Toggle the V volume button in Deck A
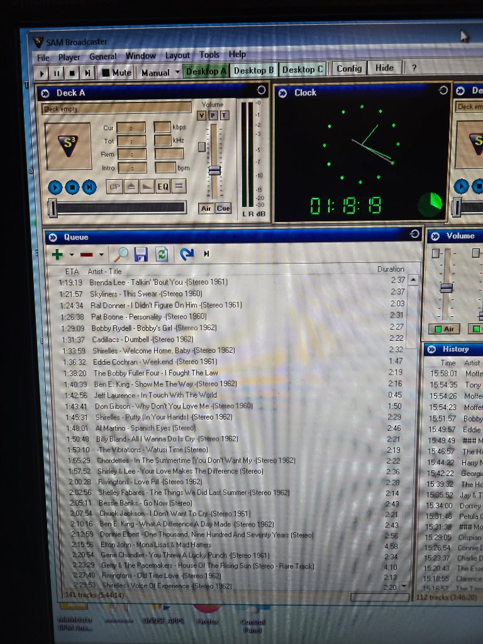The image size is (483, 644). (201, 116)
